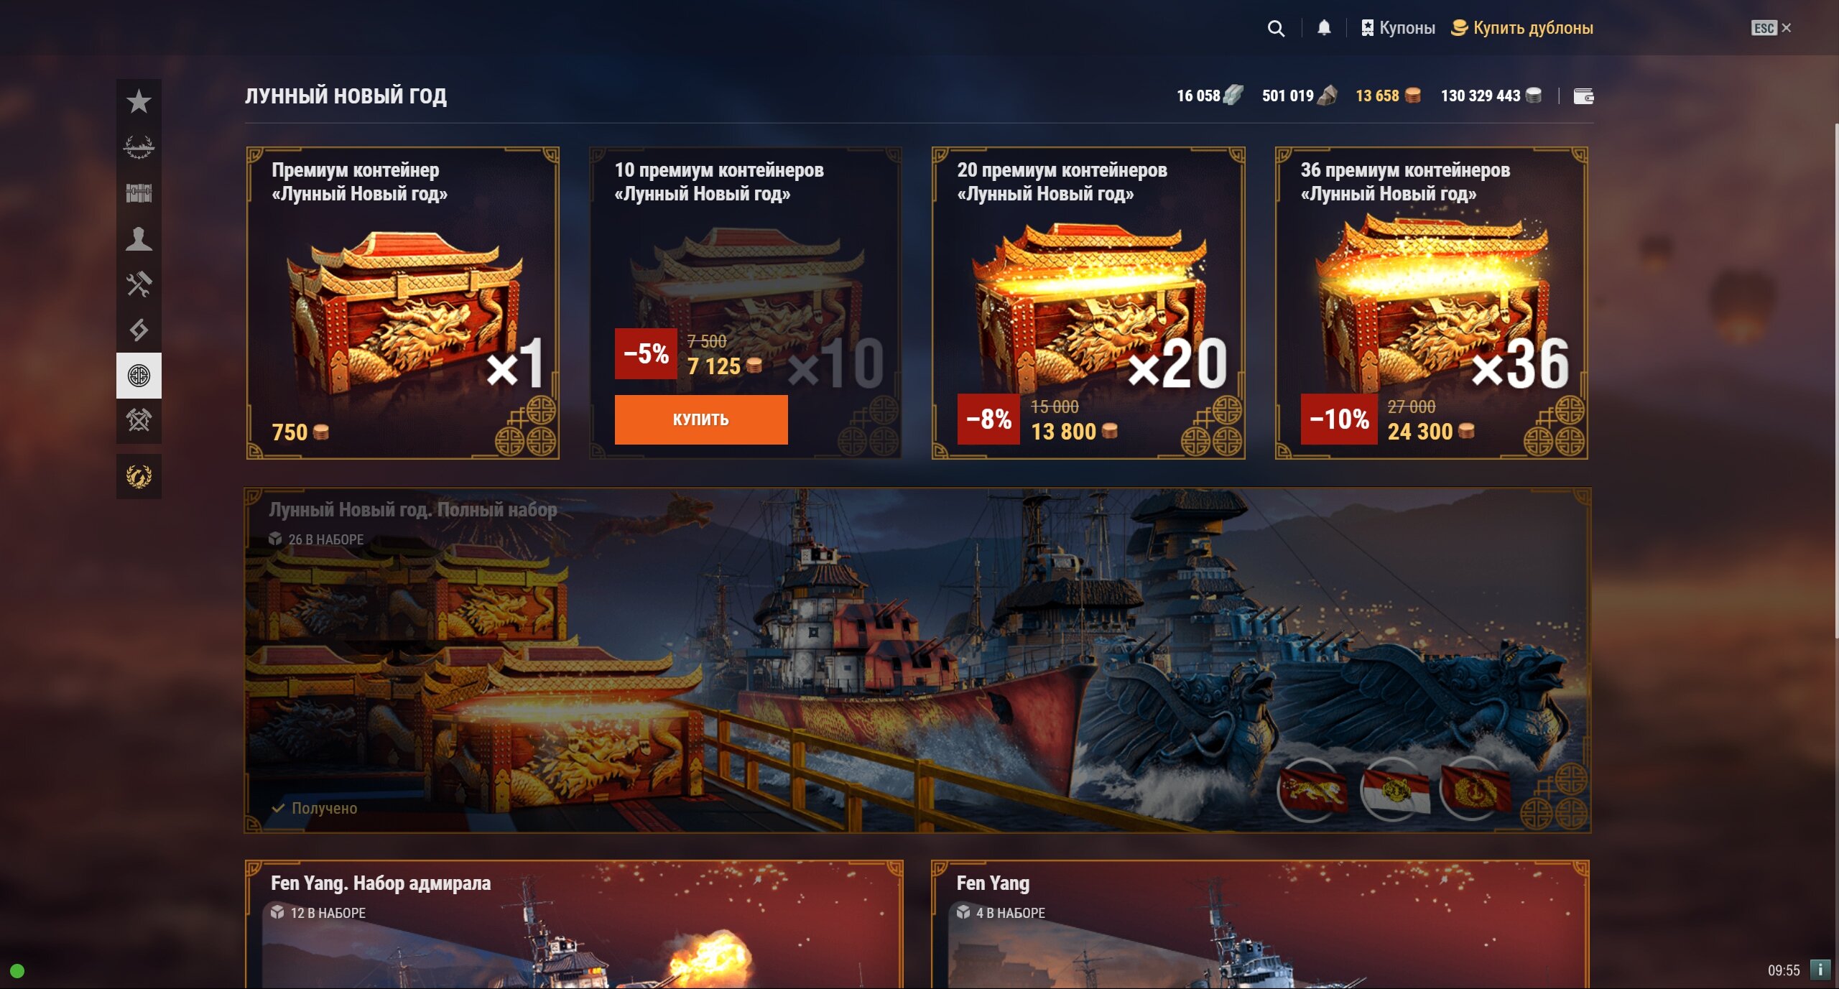Open the golden laurel wreath sidebar icon
The image size is (1839, 989).
[x=139, y=476]
